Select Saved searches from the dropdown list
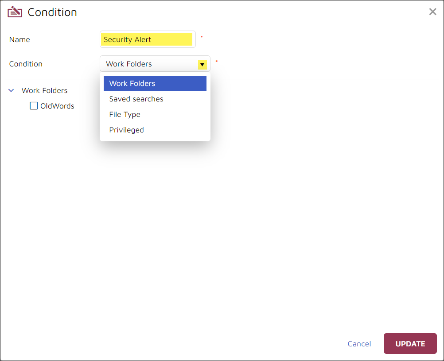Image resolution: width=444 pixels, height=361 pixels. pyautogui.click(x=136, y=99)
